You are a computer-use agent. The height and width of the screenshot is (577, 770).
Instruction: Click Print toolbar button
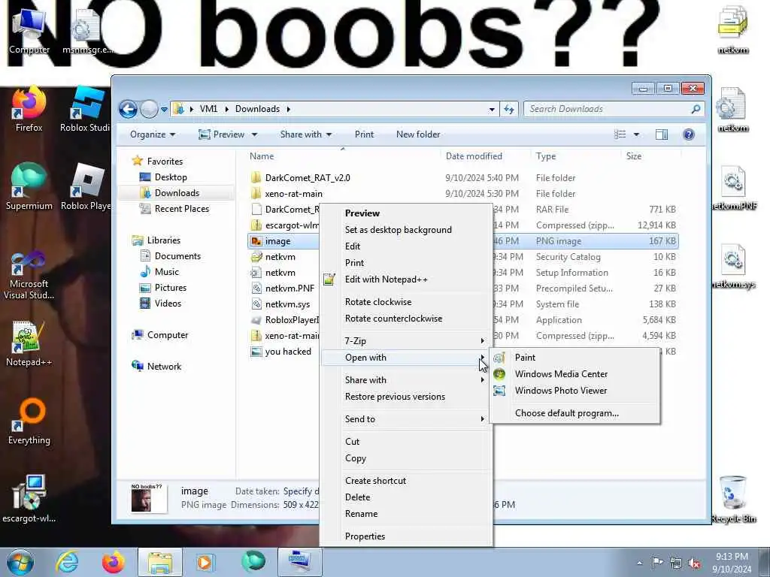click(364, 134)
